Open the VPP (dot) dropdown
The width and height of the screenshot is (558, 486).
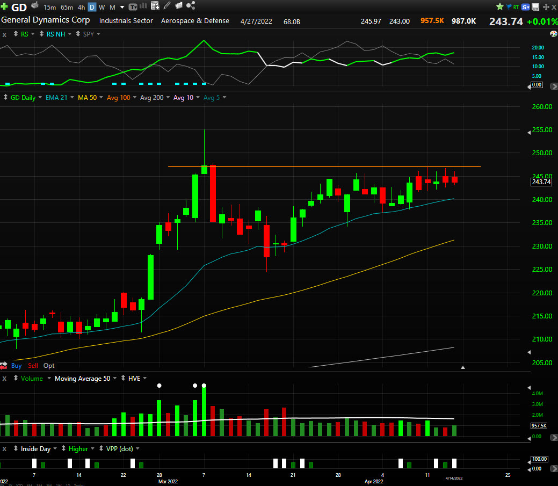tap(137, 448)
